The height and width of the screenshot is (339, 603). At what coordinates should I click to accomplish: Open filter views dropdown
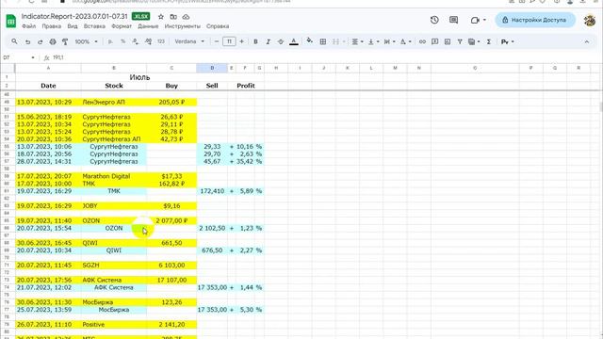pos(474,41)
